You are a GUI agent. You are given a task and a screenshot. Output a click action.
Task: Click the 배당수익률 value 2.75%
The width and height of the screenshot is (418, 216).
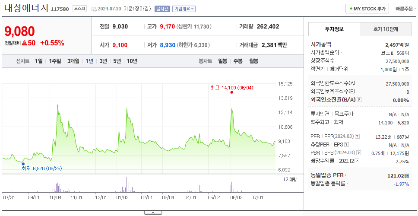click(x=402, y=162)
